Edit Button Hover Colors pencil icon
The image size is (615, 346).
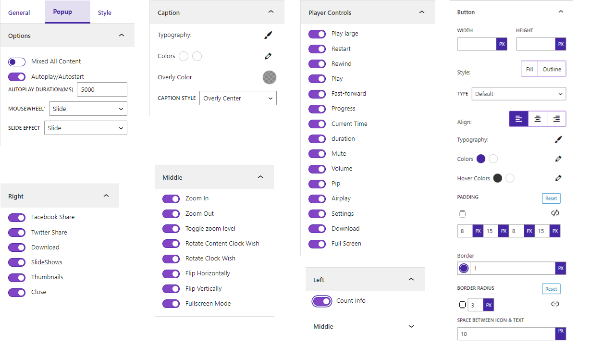pyautogui.click(x=558, y=178)
